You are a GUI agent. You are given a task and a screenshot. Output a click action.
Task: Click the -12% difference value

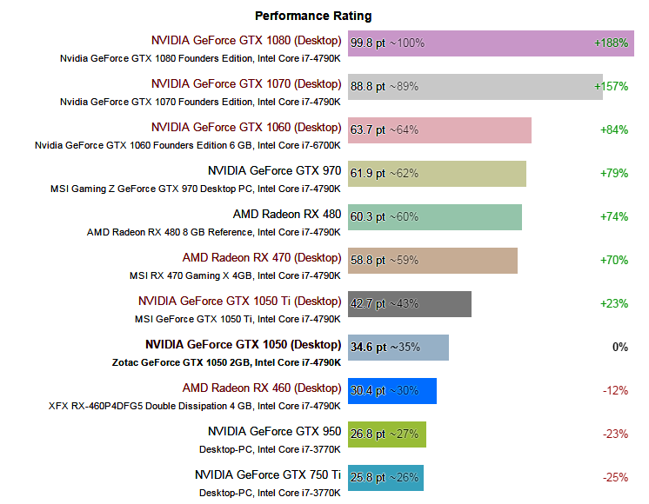point(615,390)
